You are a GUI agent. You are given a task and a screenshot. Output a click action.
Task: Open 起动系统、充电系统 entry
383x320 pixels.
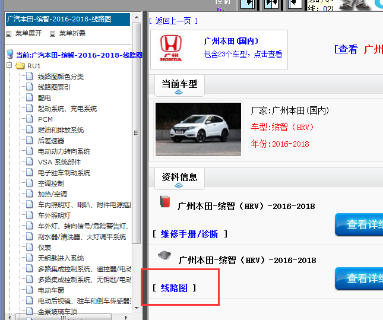click(x=68, y=109)
